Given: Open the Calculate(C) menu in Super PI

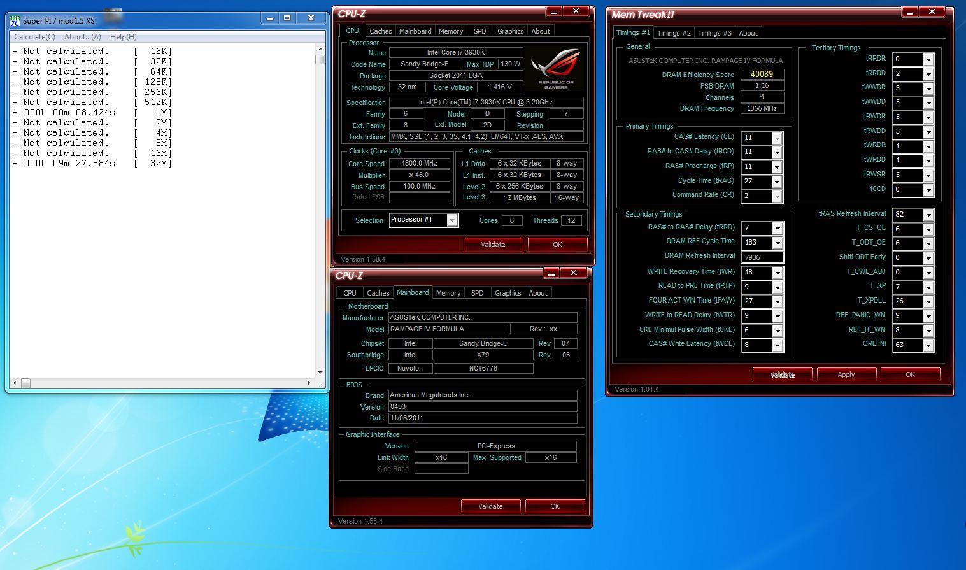Looking at the screenshot, I should click(34, 37).
